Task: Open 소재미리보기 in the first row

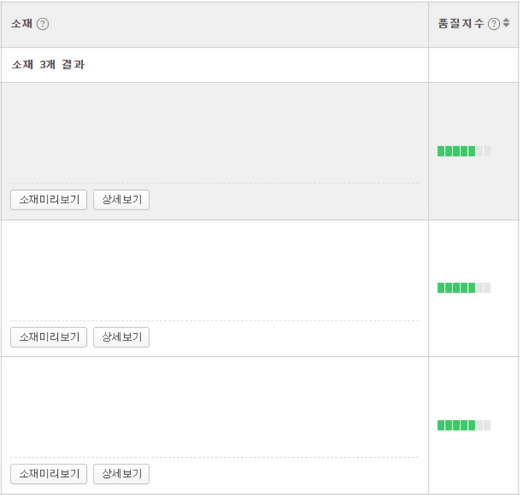Action: pyautogui.click(x=49, y=200)
